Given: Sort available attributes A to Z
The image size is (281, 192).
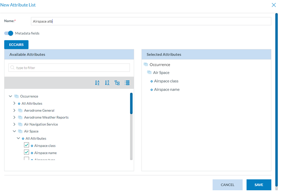Looking at the screenshot, I should (97, 83).
